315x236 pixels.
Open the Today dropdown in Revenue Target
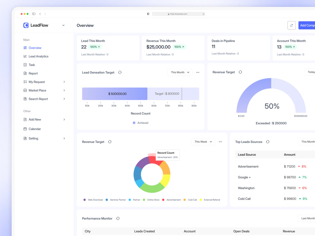click(x=310, y=72)
